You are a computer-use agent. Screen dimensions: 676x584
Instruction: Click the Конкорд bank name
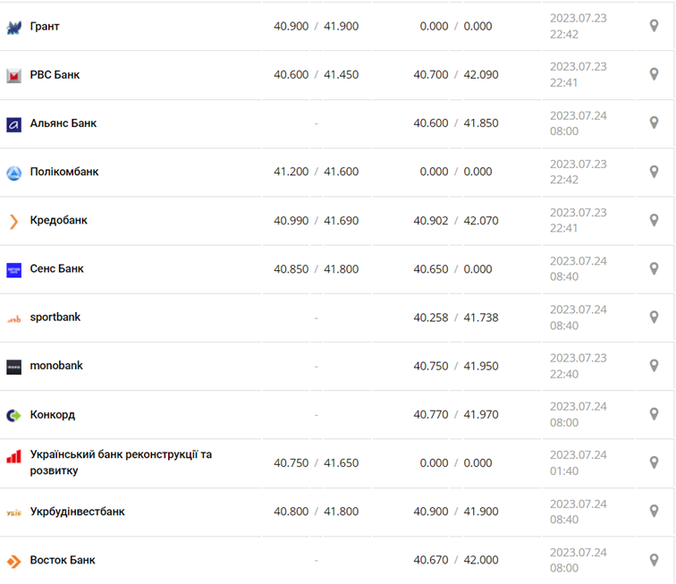[x=53, y=415]
